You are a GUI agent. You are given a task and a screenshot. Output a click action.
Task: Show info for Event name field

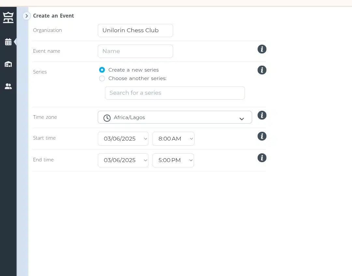(x=262, y=49)
